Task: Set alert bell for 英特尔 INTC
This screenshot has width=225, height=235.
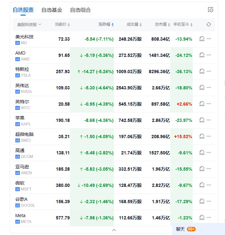Action: tap(202, 104)
